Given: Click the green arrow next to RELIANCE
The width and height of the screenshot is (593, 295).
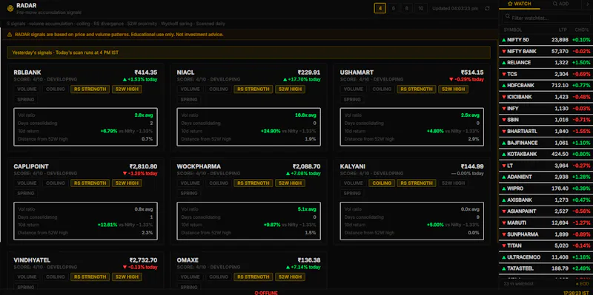Looking at the screenshot, I should click(504, 63).
